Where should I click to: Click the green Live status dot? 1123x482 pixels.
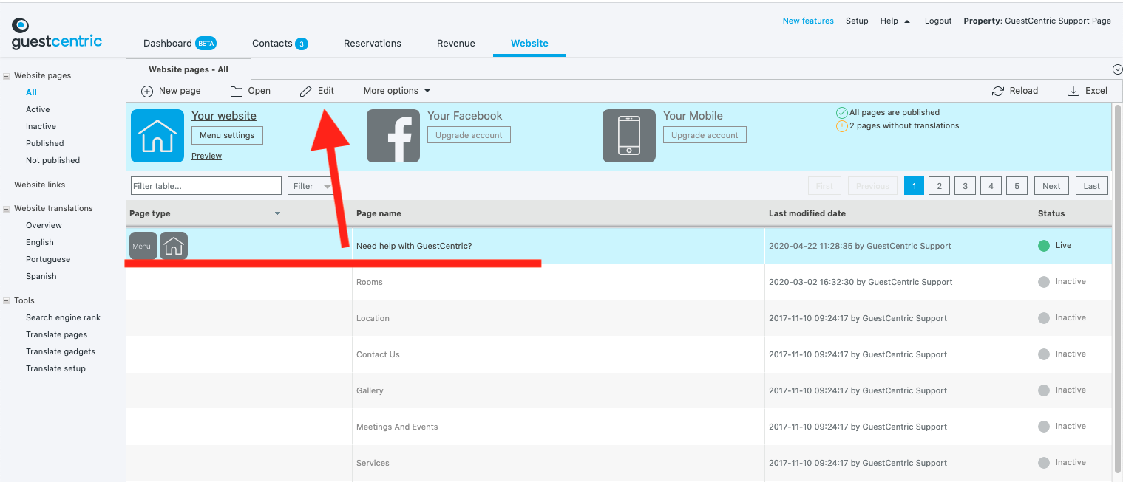(x=1044, y=246)
